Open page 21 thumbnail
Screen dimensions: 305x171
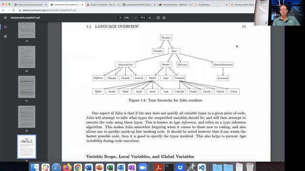pos(27,87)
